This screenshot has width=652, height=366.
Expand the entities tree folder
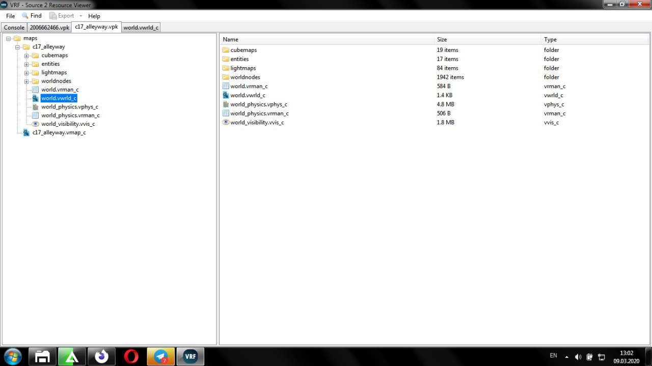click(26, 64)
